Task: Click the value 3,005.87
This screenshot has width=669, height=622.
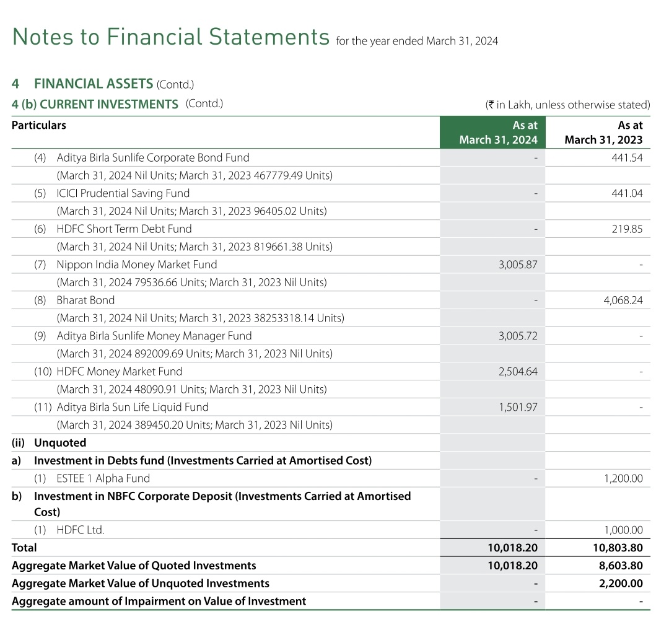Action: pyautogui.click(x=518, y=265)
